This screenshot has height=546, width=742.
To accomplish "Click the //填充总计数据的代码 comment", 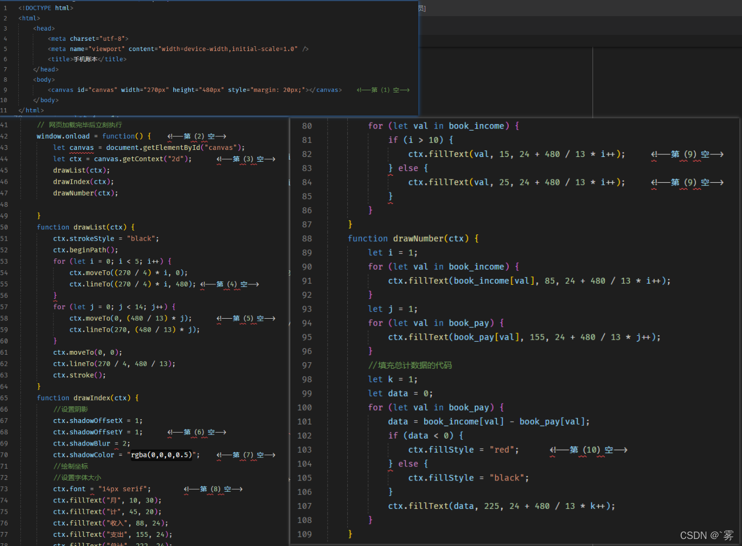I will (x=410, y=365).
